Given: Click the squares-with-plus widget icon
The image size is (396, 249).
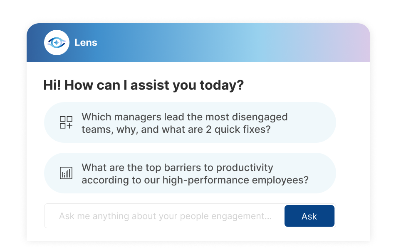Looking at the screenshot, I should pyautogui.click(x=66, y=122).
